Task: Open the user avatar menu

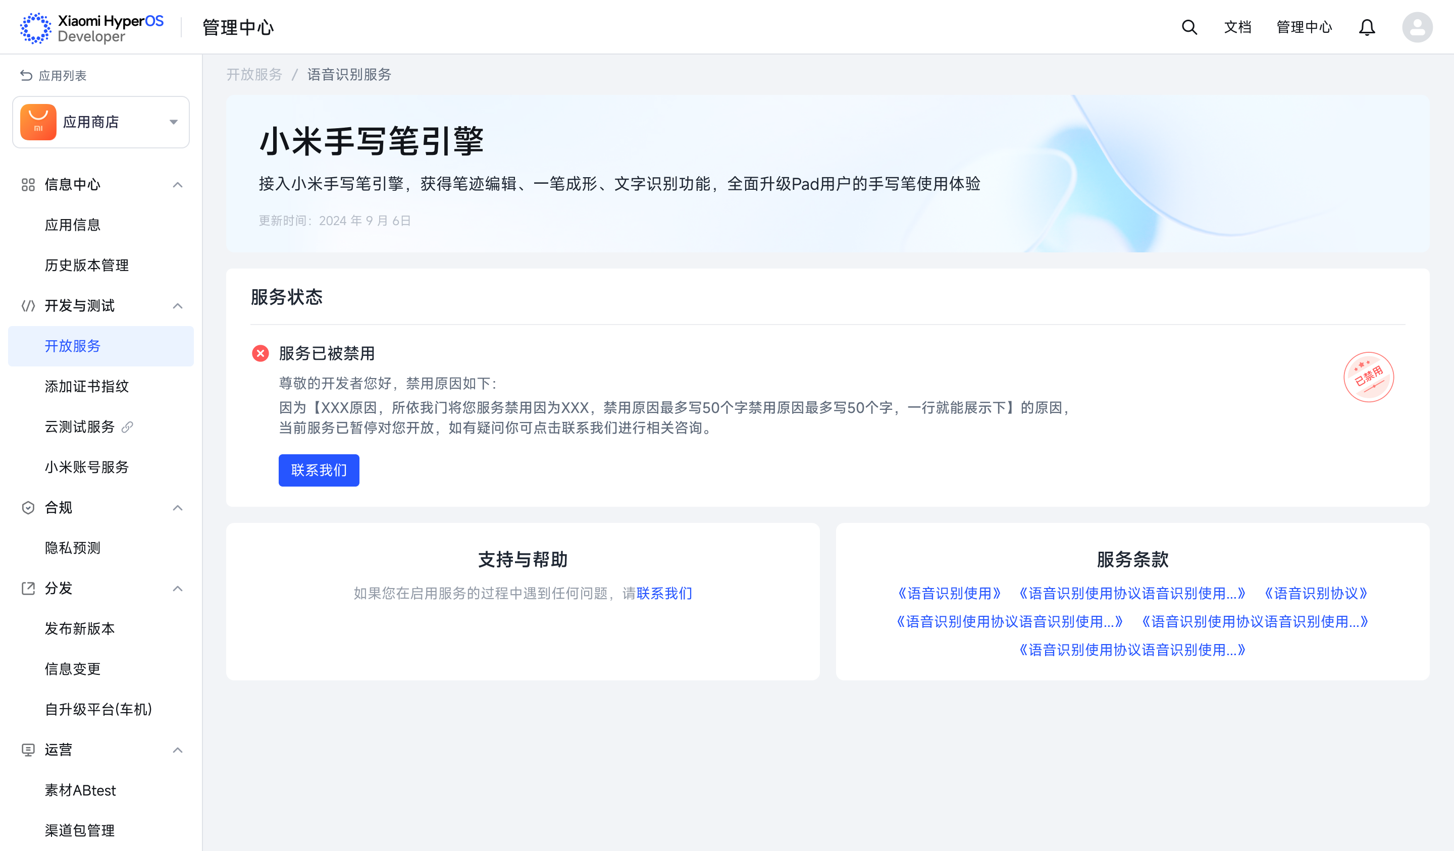Action: [x=1417, y=27]
